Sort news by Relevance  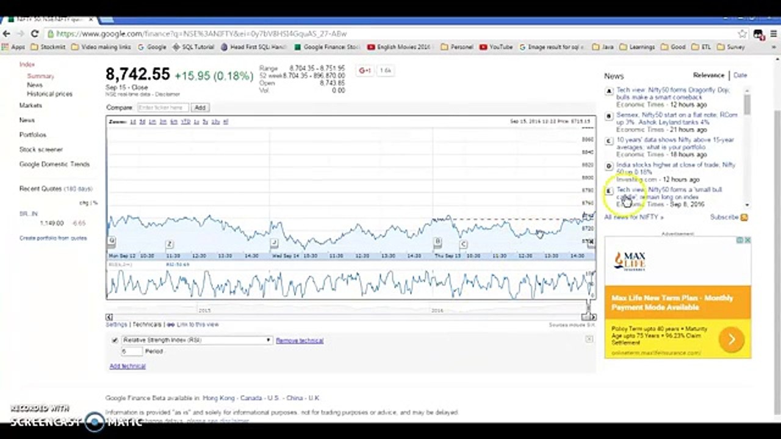[708, 76]
